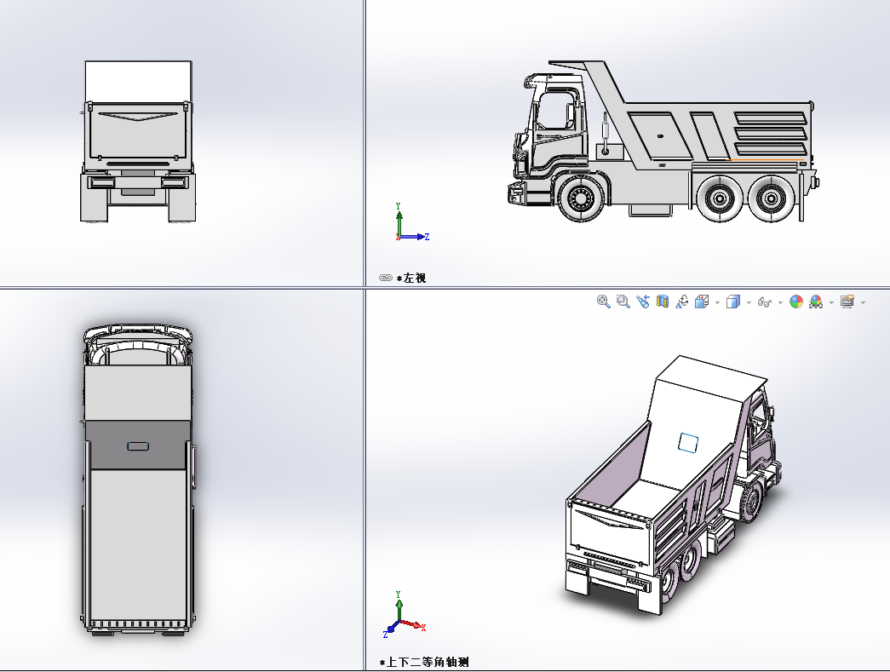The width and height of the screenshot is (890, 672).
Task: Expand the View Orientation dropdown arrow
Action: (x=717, y=302)
